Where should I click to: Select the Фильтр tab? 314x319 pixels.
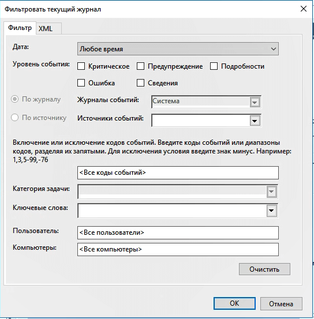coord(20,28)
